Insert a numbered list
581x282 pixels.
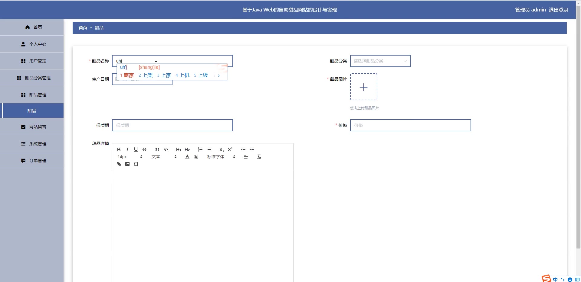point(200,149)
